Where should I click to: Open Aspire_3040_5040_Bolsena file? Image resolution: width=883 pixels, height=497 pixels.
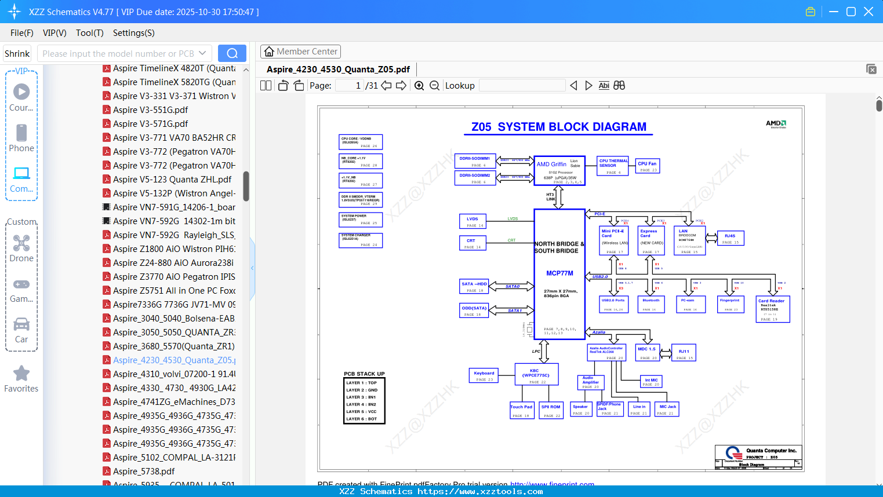click(x=169, y=319)
